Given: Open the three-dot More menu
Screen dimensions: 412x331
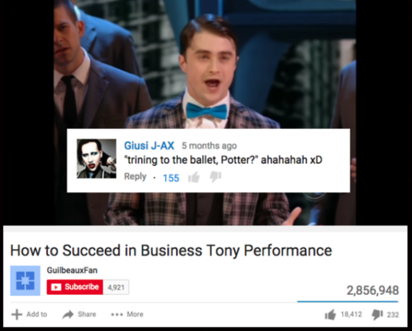Looking at the screenshot, I should pos(115,314).
